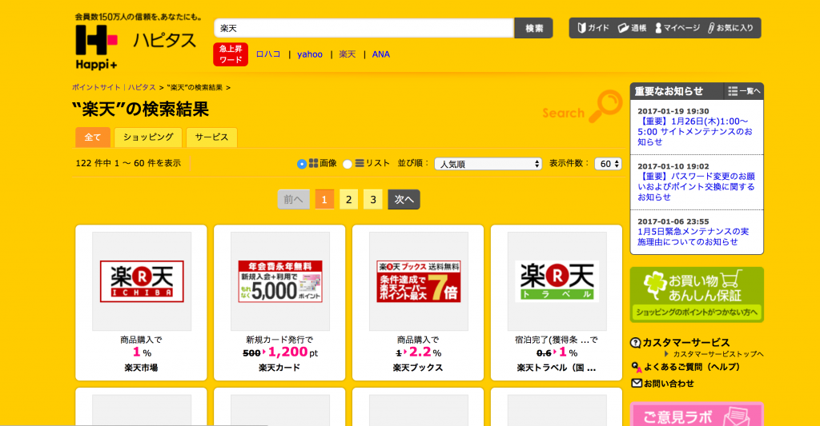Go to マイページ my page
This screenshot has width=820, height=426.
pos(677,28)
